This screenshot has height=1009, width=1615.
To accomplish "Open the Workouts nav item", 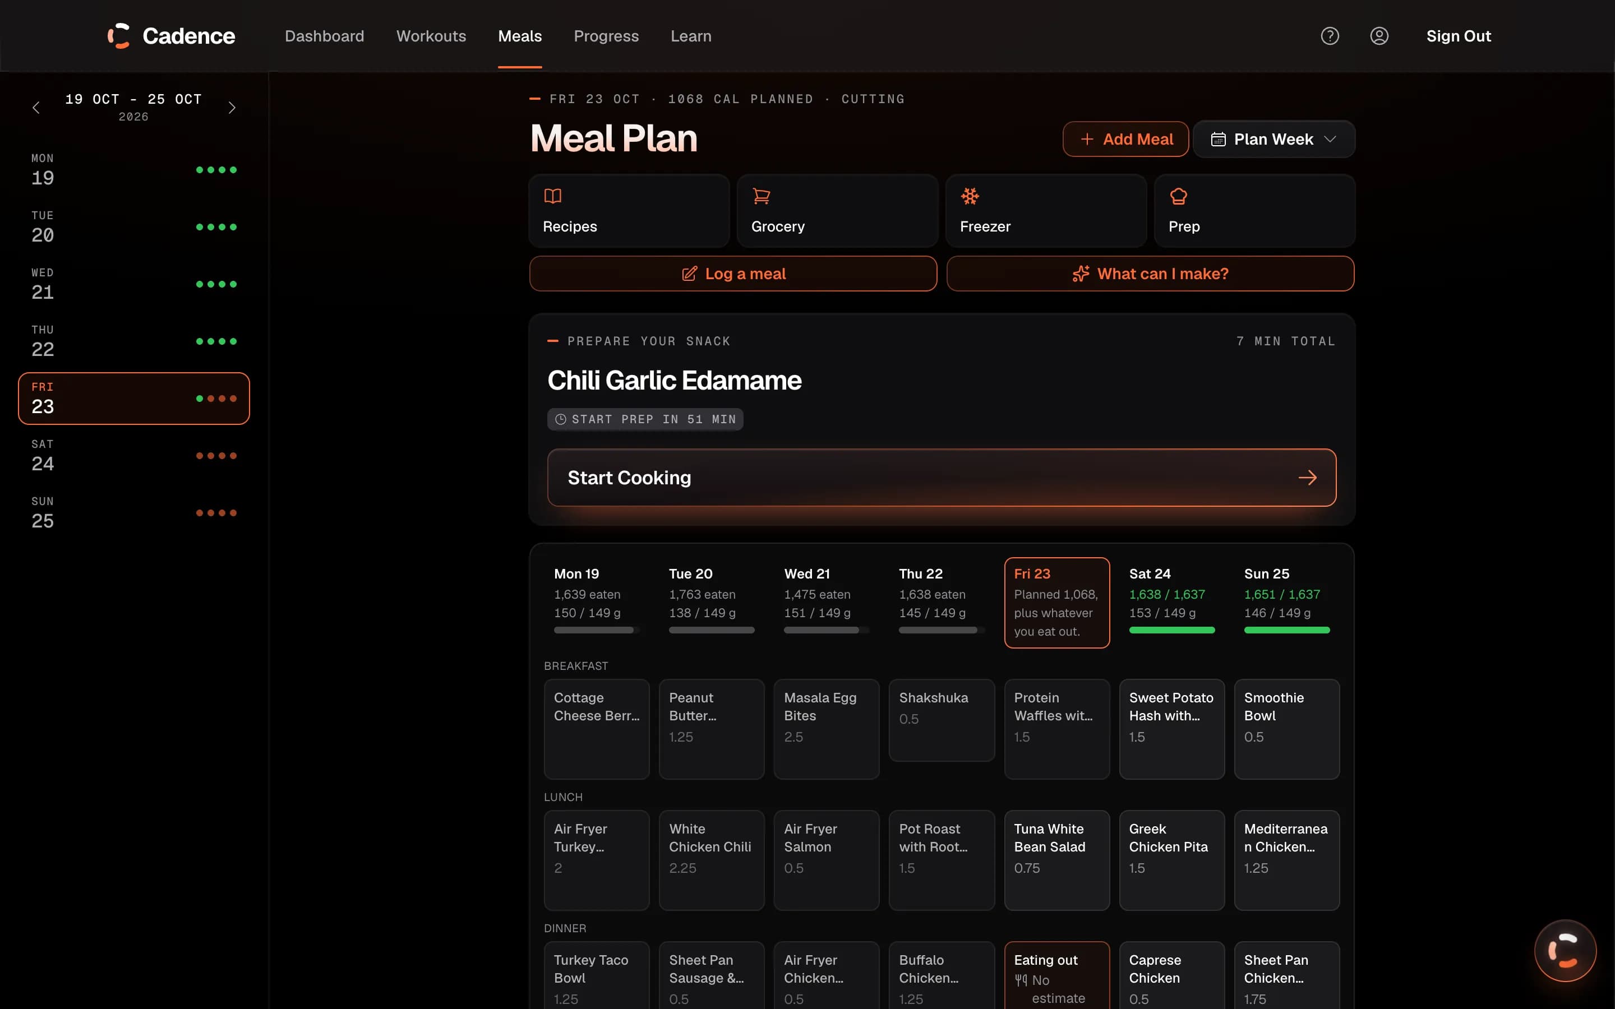I will click(x=431, y=36).
